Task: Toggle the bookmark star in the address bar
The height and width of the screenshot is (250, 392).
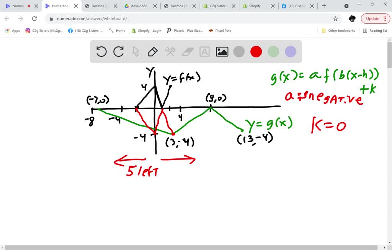Action: coord(335,18)
